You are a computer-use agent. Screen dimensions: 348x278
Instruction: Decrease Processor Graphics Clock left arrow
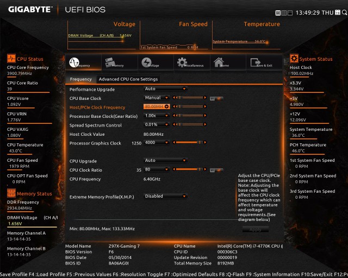pos(174,142)
